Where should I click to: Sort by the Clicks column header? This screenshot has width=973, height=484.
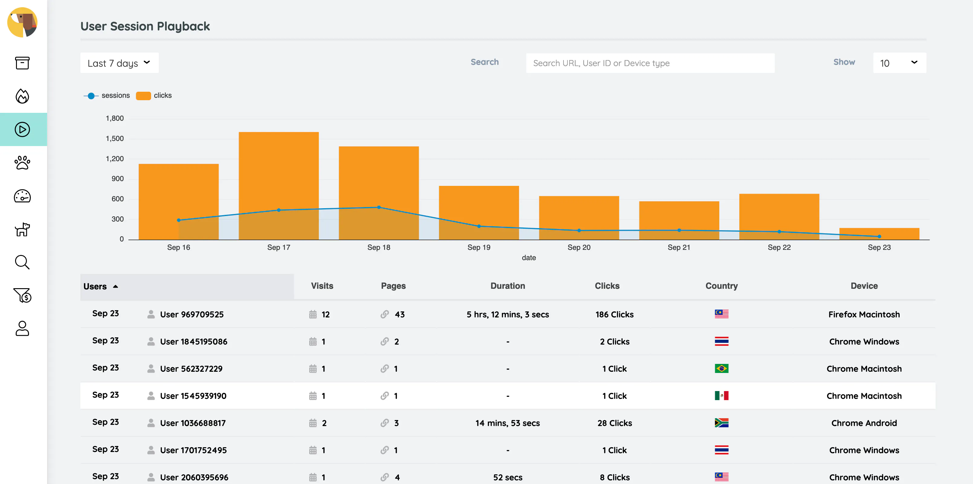point(607,286)
